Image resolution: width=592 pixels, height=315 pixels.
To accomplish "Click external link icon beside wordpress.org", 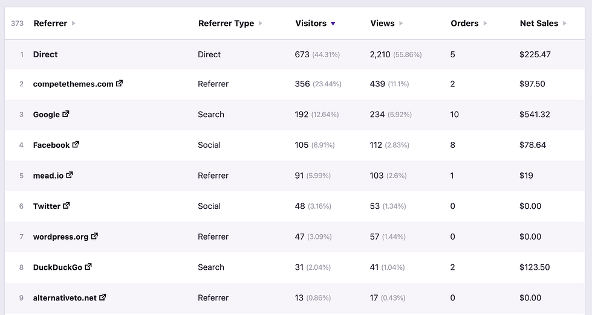I will tap(94, 237).
